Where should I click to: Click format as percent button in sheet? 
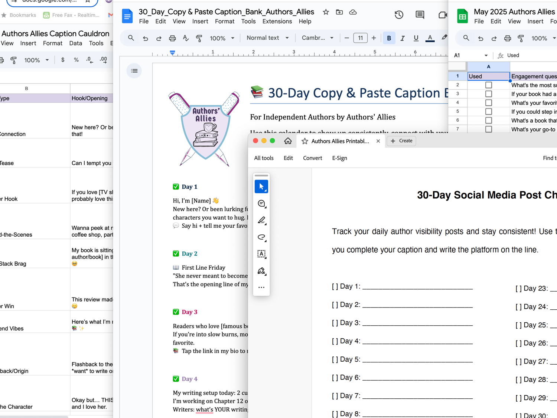pos(76,60)
